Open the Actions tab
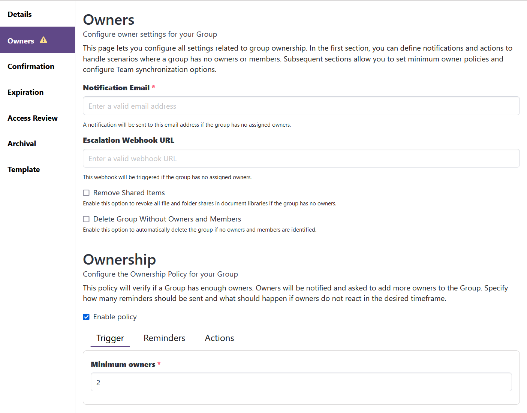 [x=219, y=338]
